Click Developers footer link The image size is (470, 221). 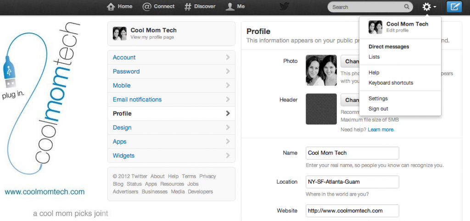coord(201,191)
